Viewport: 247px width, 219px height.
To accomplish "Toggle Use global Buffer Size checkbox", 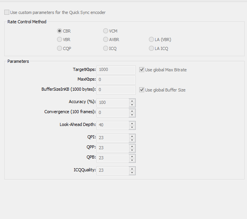I will 142,90.
